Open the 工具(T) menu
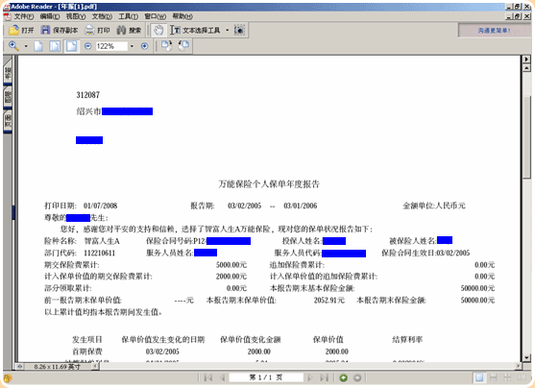This screenshot has height=388, width=535. 129,16
